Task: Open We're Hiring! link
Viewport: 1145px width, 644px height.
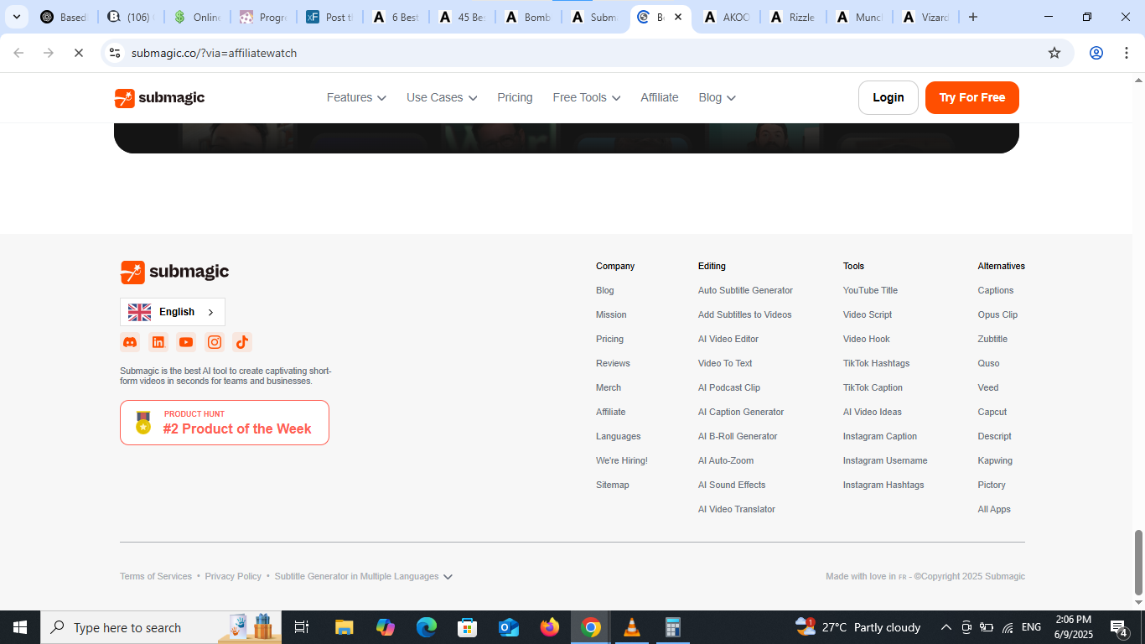Action: coord(622,460)
